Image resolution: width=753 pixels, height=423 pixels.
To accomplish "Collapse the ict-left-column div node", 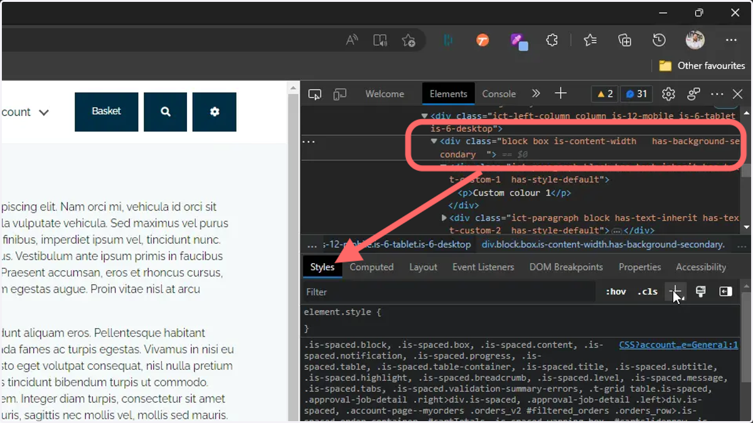I will coord(424,116).
